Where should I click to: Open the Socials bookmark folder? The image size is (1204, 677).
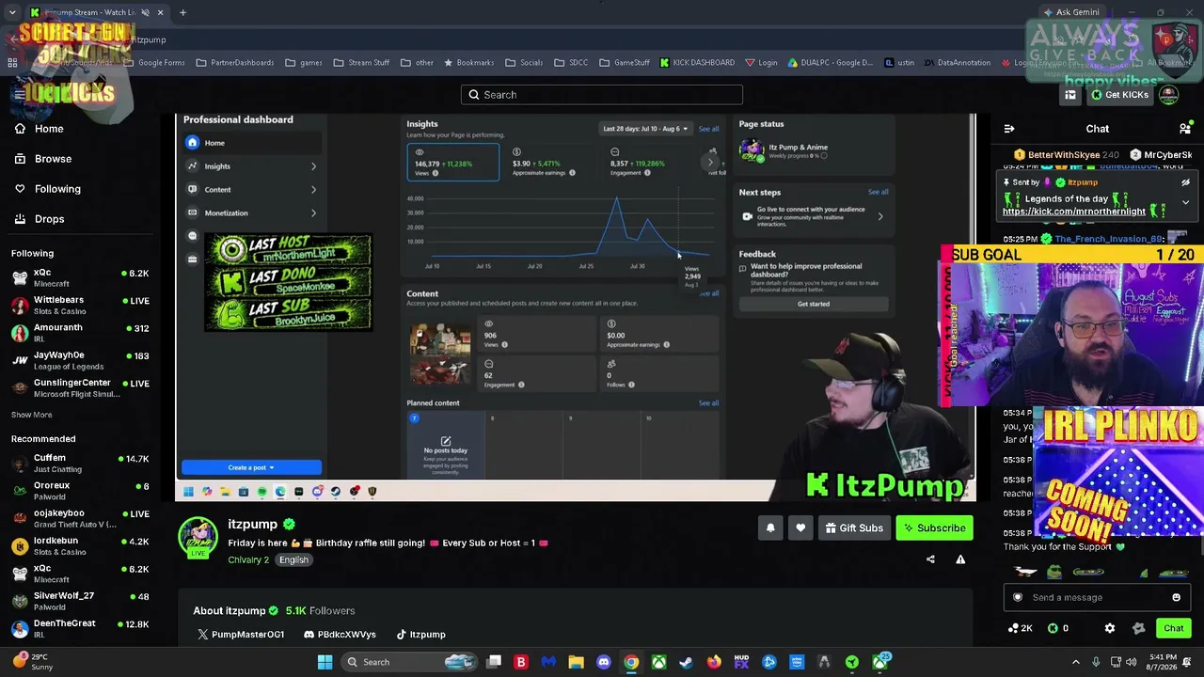pyautogui.click(x=524, y=63)
